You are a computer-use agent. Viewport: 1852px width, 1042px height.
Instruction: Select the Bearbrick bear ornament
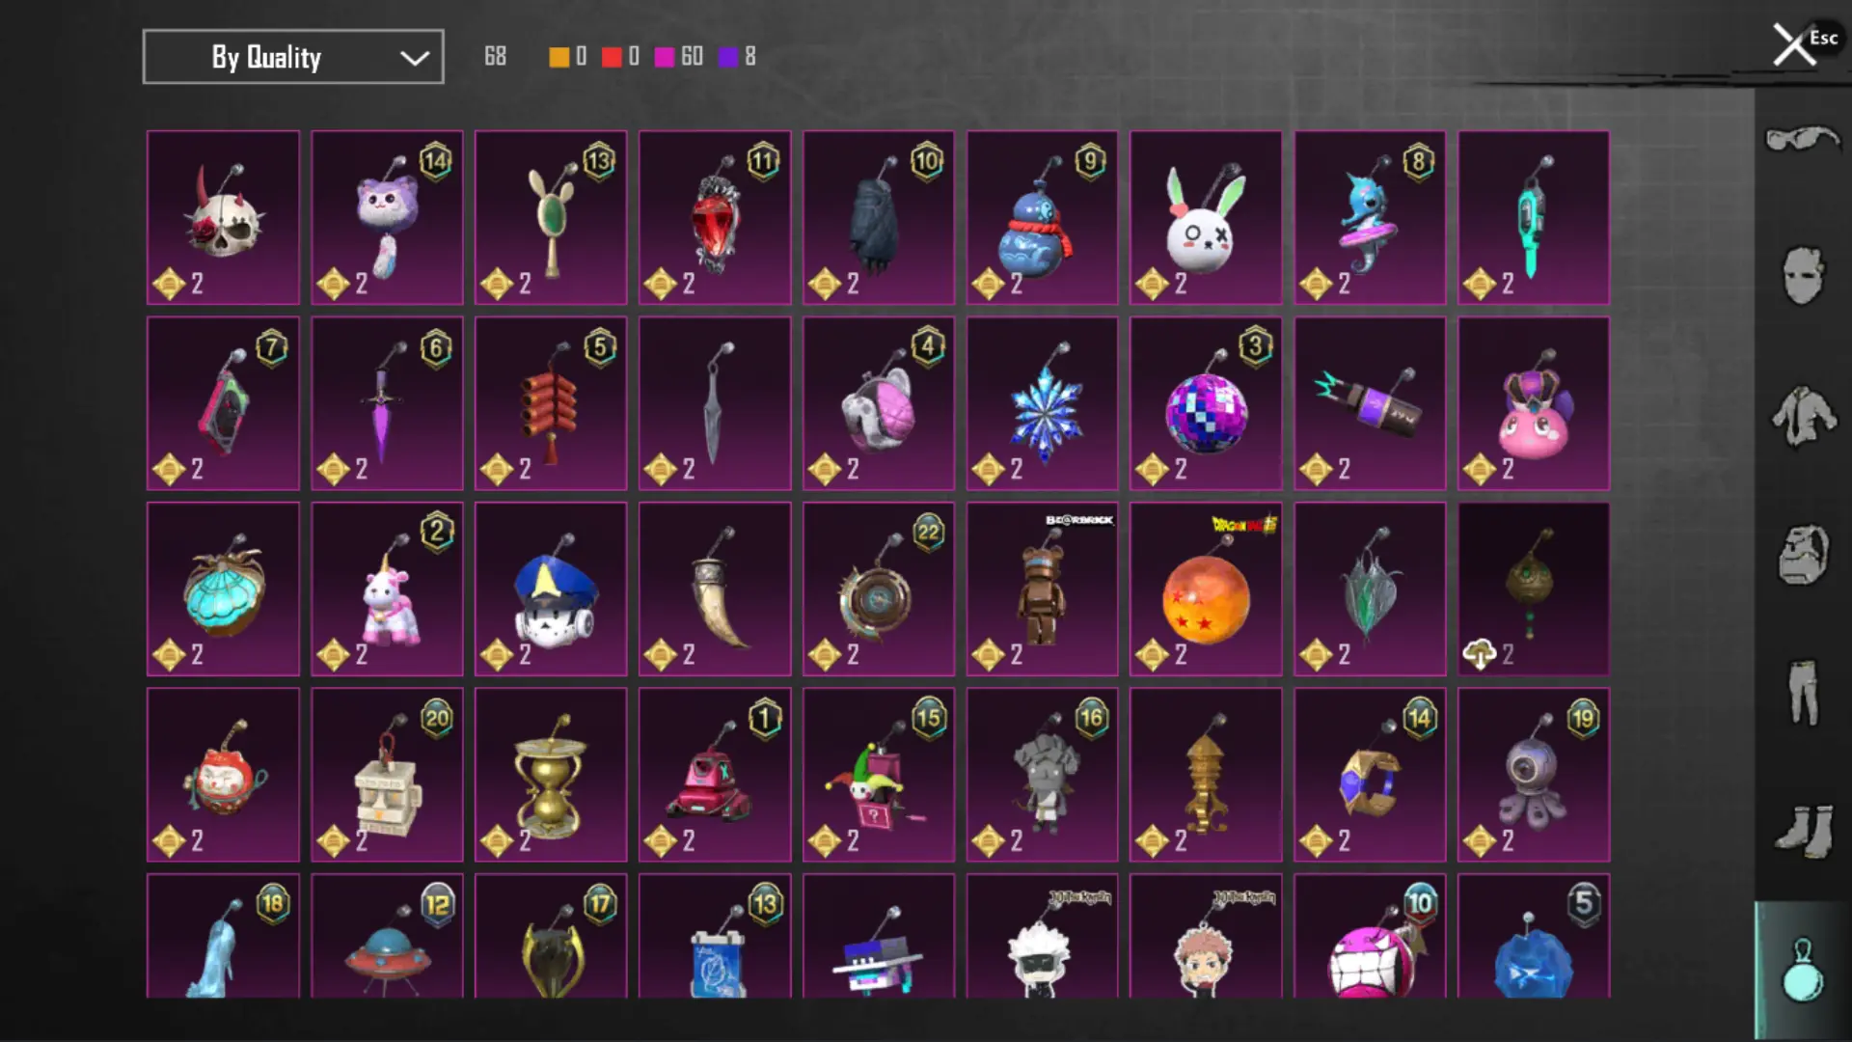coord(1042,590)
